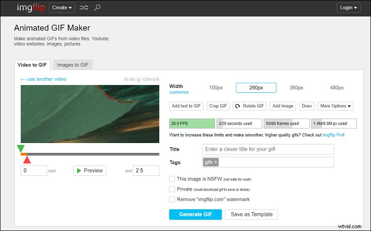Expand the More Options dropdown
The image size is (371, 231).
pos(336,106)
